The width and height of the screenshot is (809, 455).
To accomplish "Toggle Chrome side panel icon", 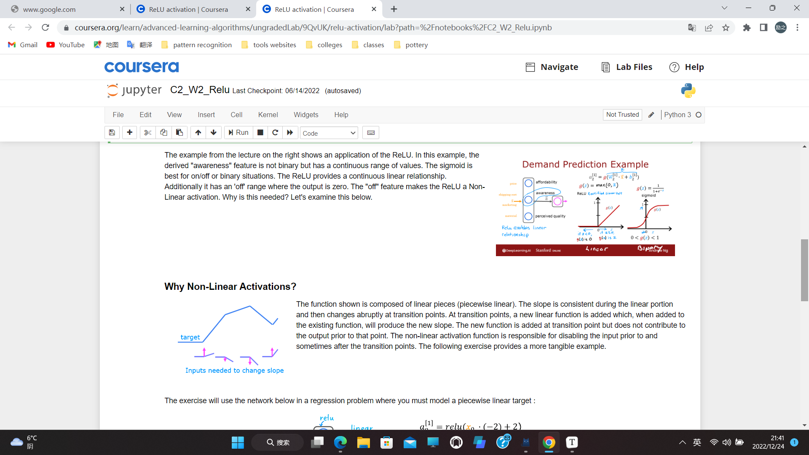I will pos(763,27).
